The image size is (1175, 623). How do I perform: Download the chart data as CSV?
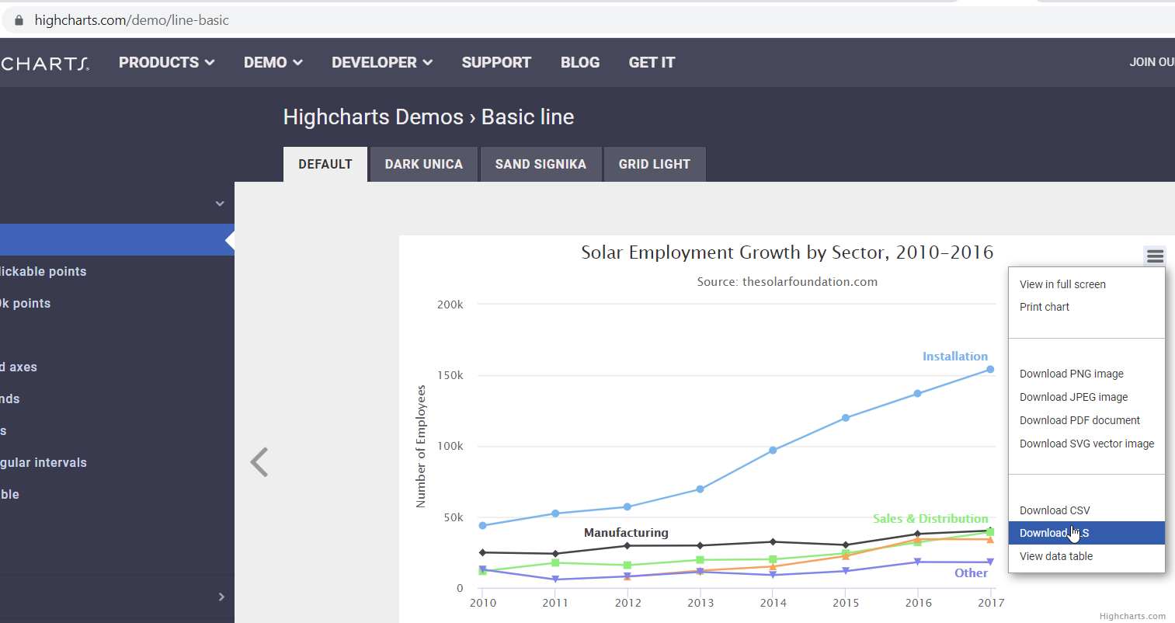click(1054, 510)
